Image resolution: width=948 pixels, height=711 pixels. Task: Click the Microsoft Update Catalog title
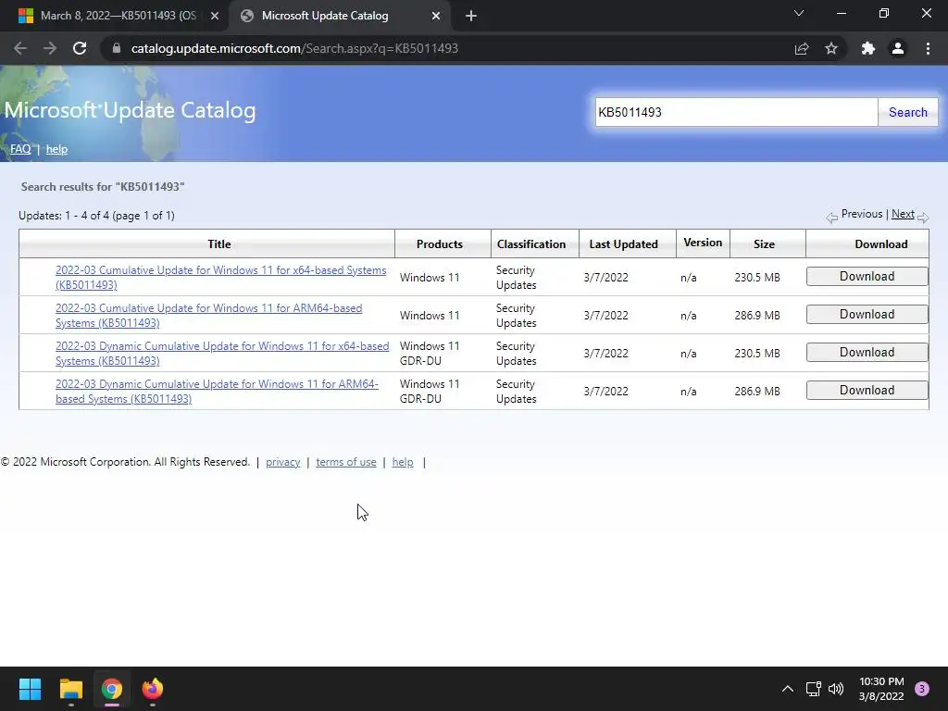coord(130,110)
